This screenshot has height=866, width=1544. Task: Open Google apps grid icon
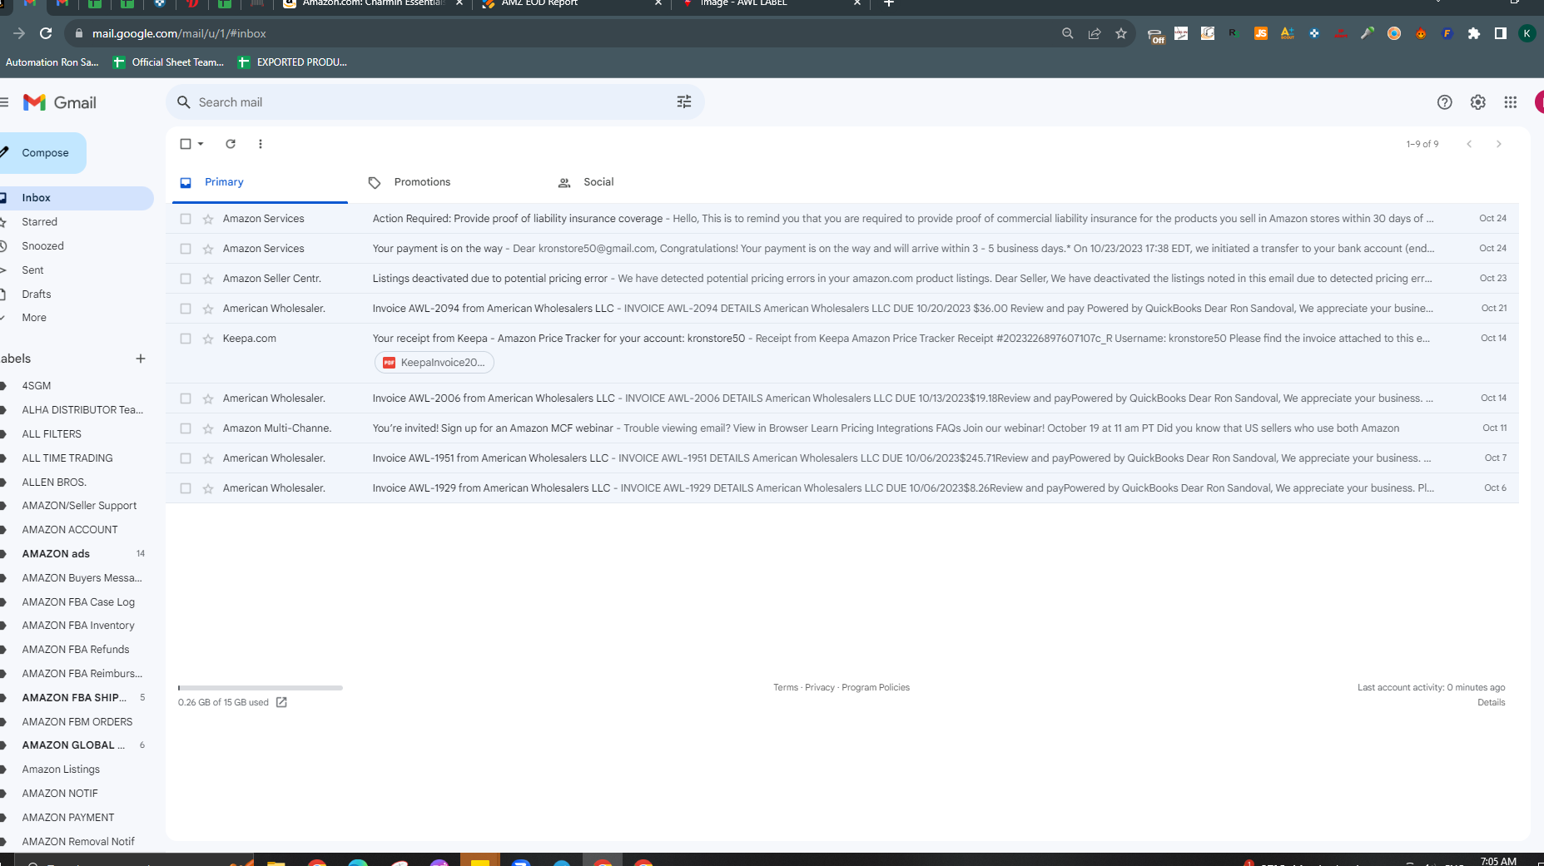tap(1510, 101)
